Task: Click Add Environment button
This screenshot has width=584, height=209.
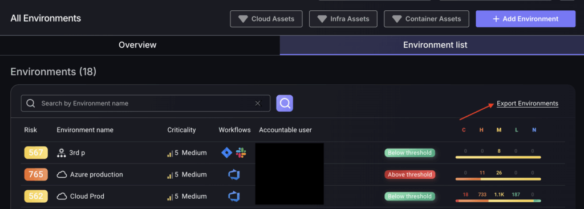Action: (525, 19)
